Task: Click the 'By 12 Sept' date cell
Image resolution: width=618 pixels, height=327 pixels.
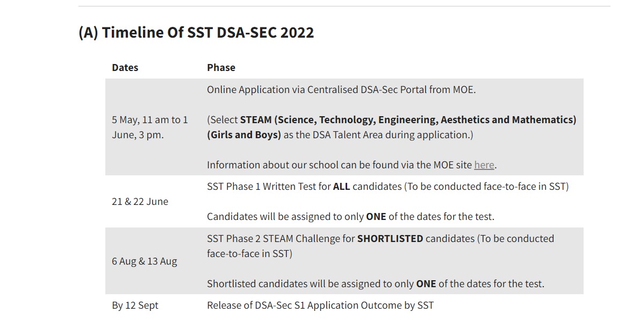Action: point(135,305)
